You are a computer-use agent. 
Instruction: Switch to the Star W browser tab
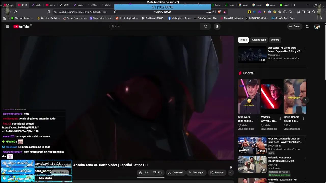[50, 5]
